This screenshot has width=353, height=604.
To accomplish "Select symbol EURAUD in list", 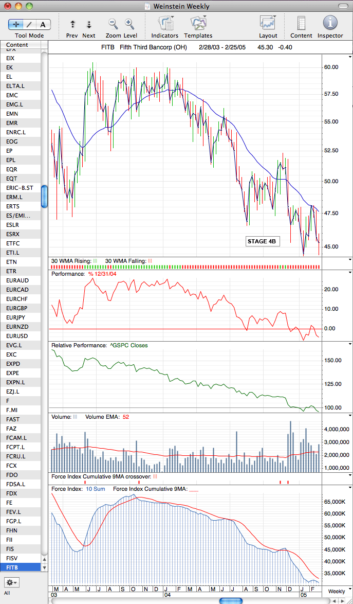I will pos(20,280).
